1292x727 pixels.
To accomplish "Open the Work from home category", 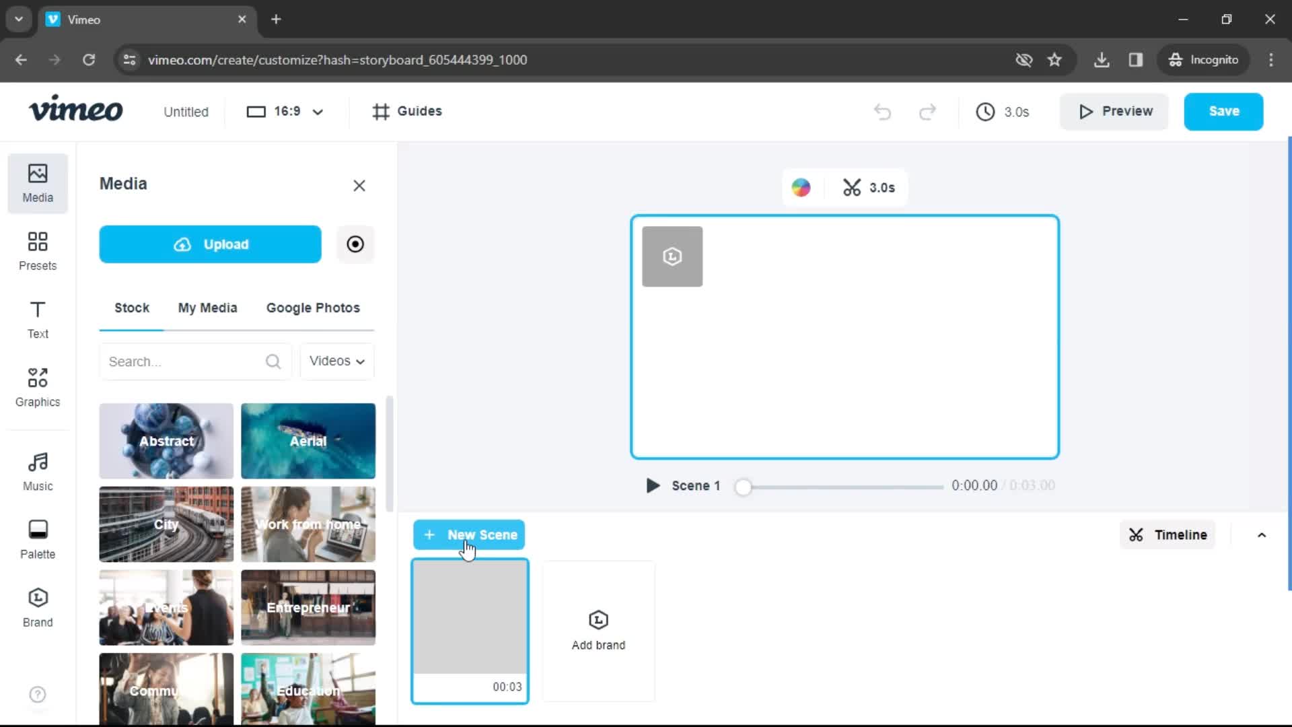I will (308, 524).
